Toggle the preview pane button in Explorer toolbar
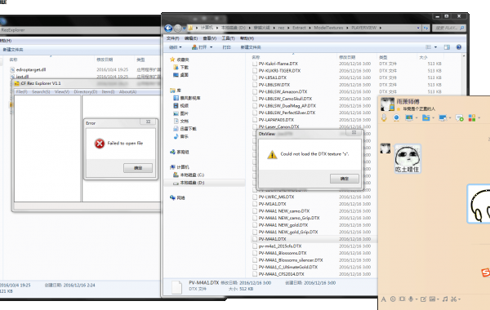The image size is (490, 310). coord(447,47)
